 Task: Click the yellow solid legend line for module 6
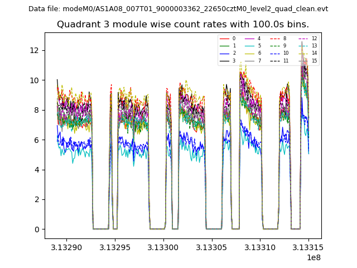tap(249, 53)
